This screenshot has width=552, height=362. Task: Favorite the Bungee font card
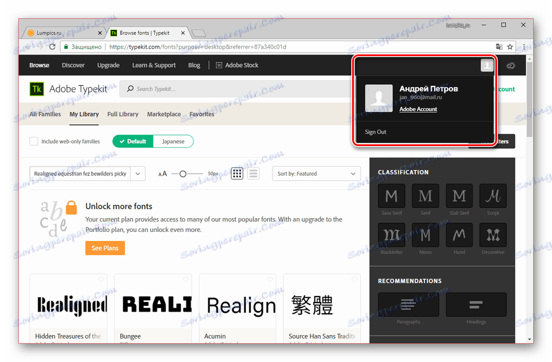pos(186,280)
